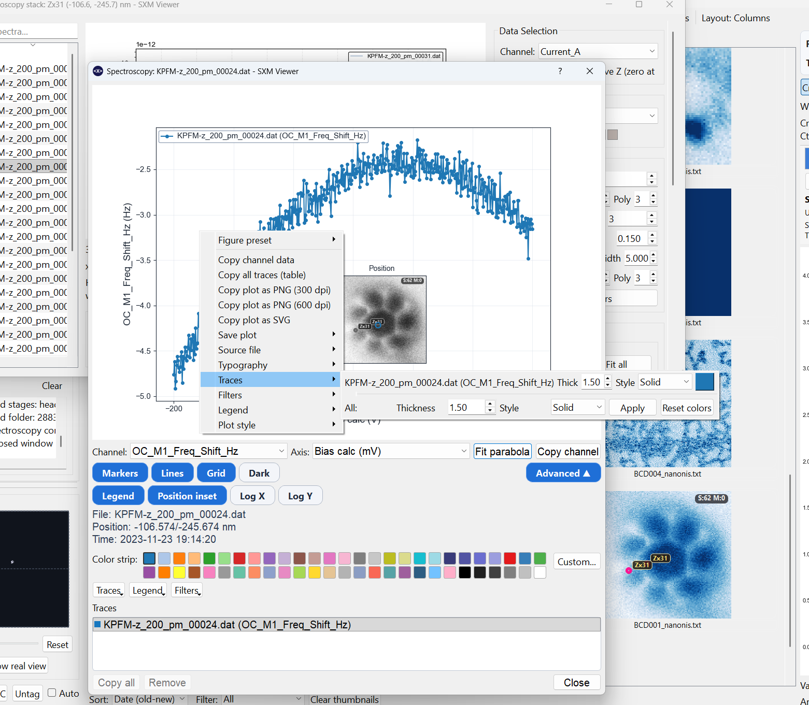This screenshot has width=809, height=705.
Task: Click the pink marker point on the BCD001 thumbnail
Action: click(x=628, y=570)
